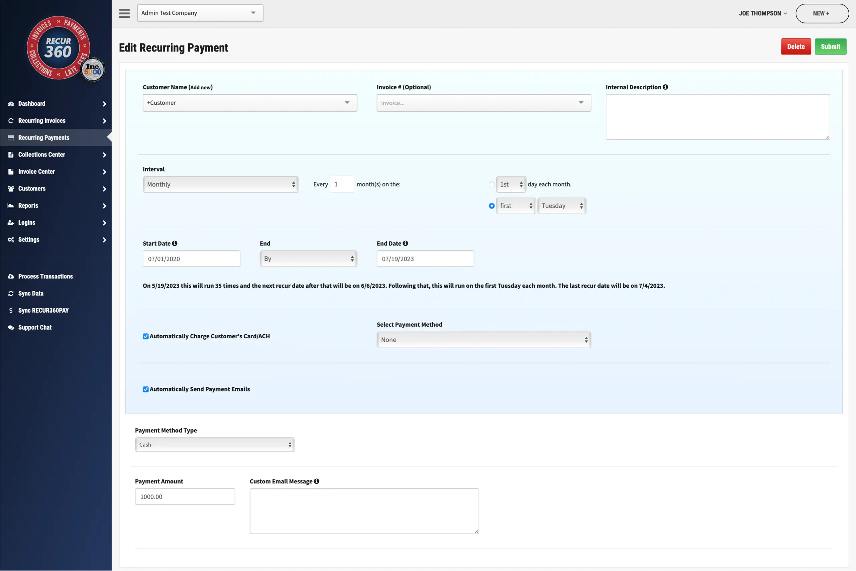Expand the Dashboard menu item
This screenshot has height=571, width=856.
pos(56,104)
